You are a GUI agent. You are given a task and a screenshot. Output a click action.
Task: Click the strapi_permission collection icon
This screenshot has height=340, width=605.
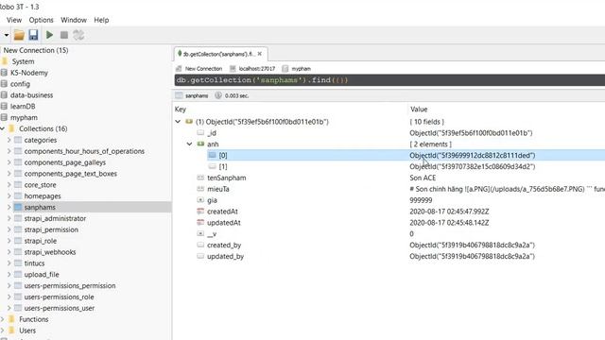pos(18,229)
